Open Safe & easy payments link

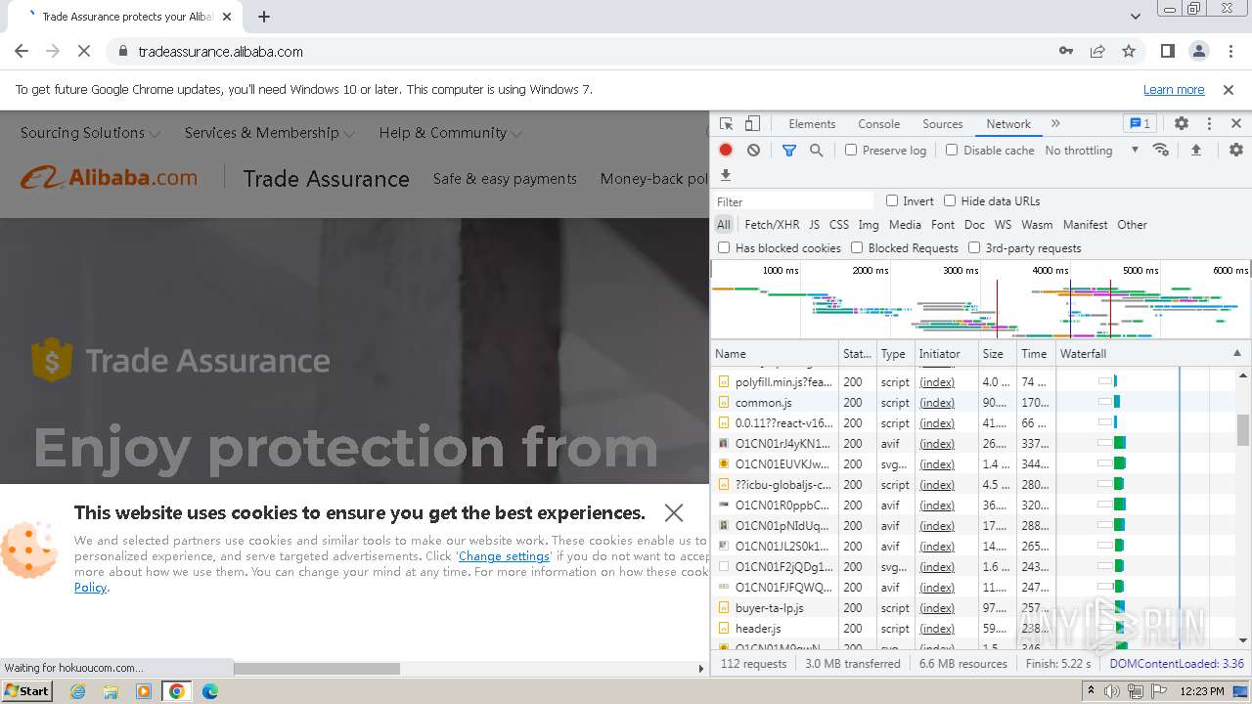505,179
